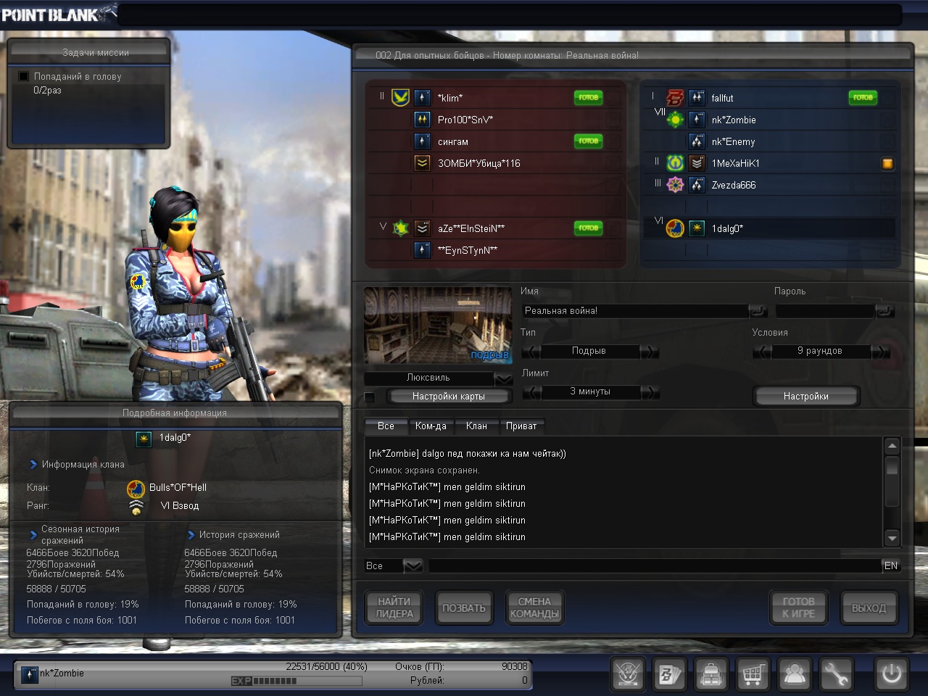Expand the Люксвиль map dropdown
The image size is (928, 696).
(x=503, y=378)
